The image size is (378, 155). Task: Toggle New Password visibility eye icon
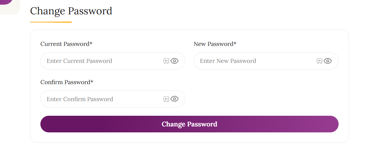[328, 61]
